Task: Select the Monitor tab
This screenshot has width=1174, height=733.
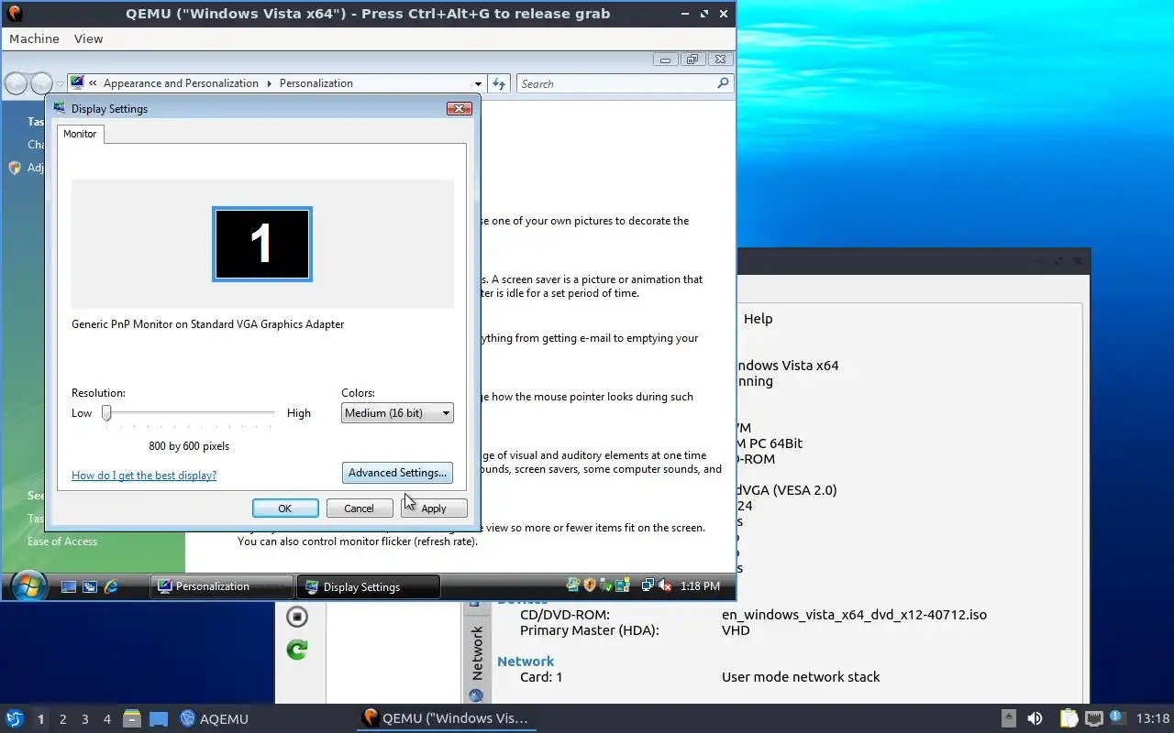Action: 80,134
